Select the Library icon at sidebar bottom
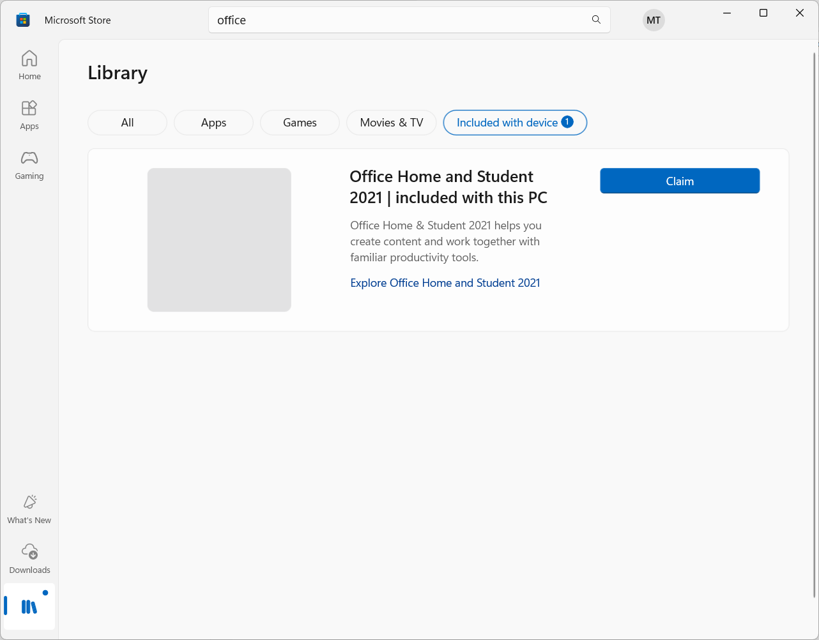This screenshot has width=819, height=640. 29,606
